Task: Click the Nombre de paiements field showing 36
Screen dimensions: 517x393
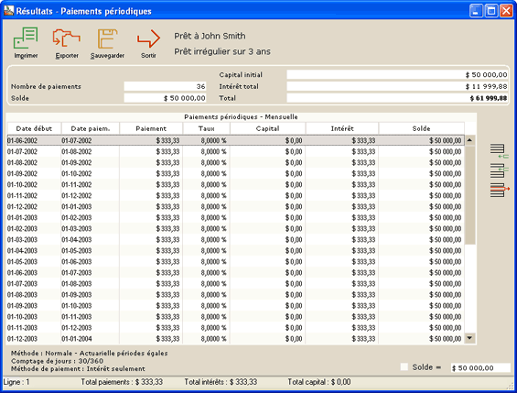Action: point(165,86)
